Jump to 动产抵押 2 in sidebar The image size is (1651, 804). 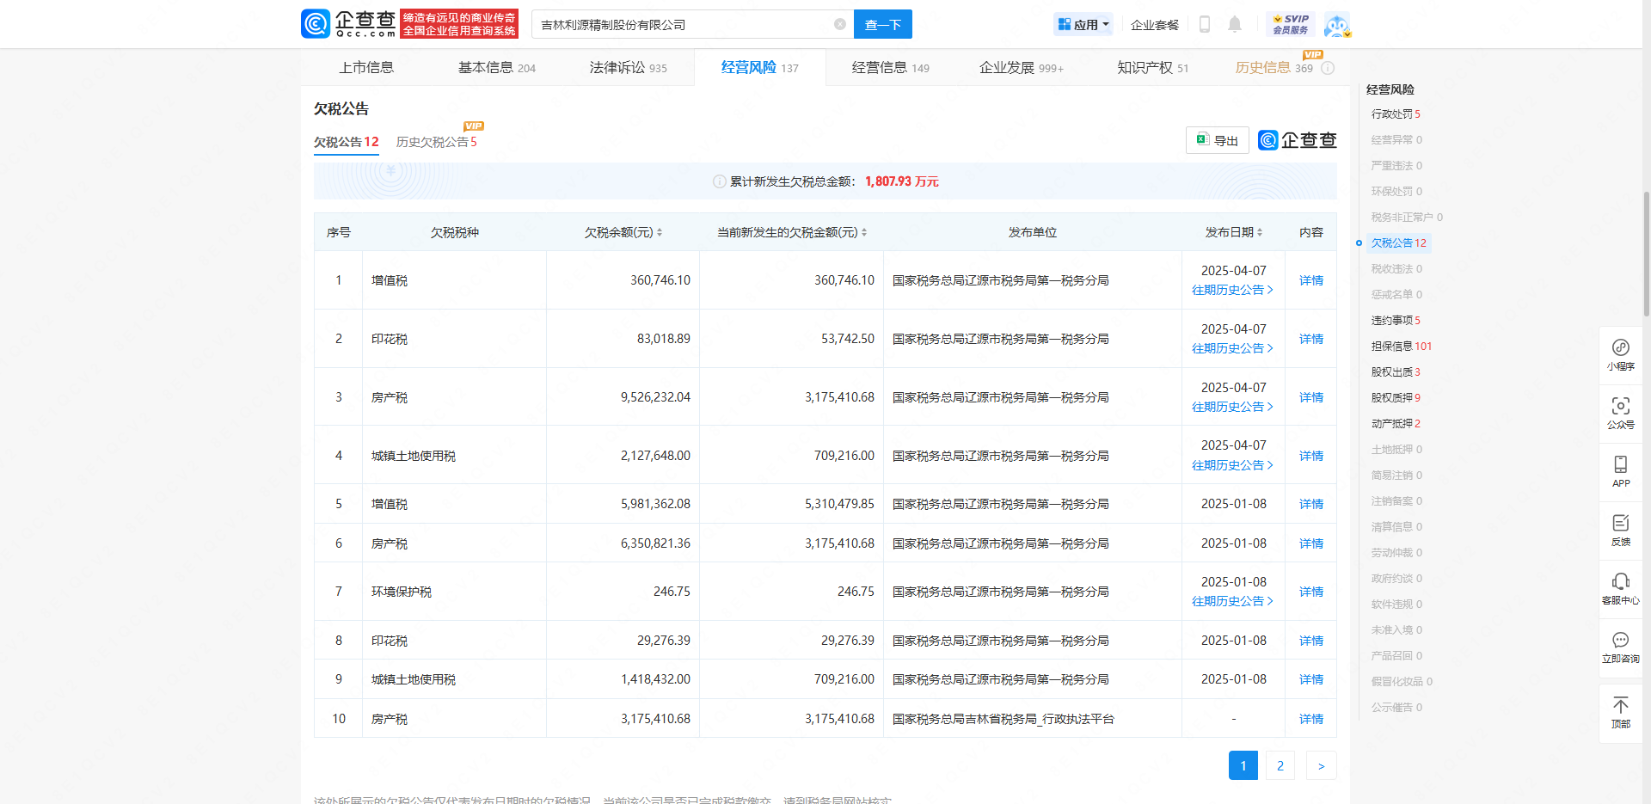tap(1396, 423)
